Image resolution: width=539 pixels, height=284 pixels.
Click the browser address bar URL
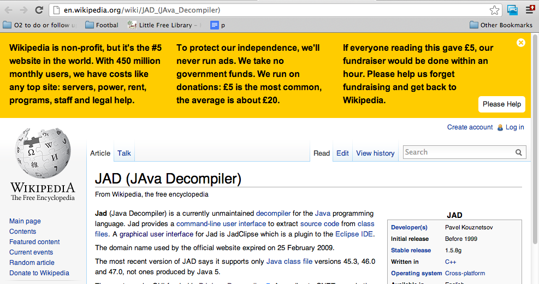(x=142, y=10)
